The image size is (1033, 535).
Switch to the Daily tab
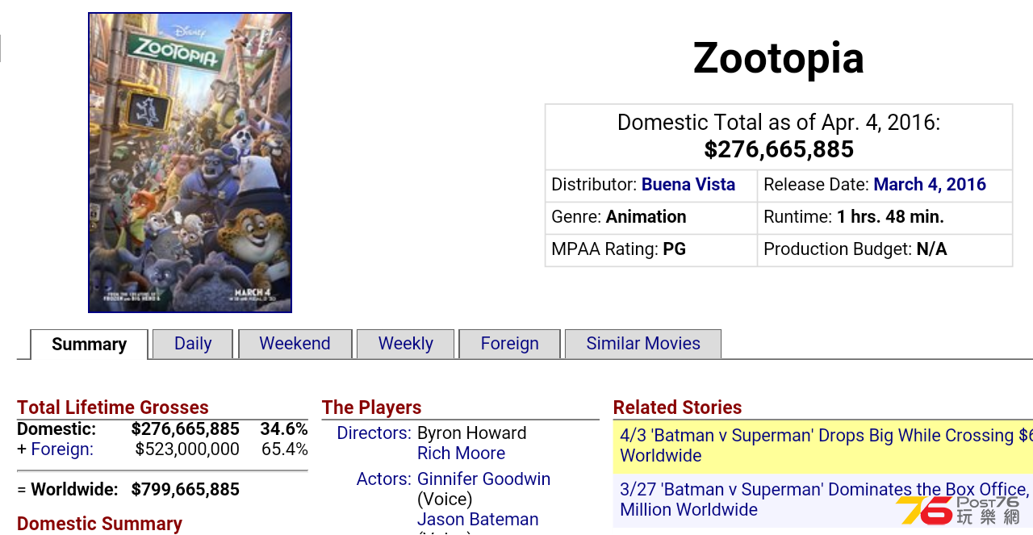(193, 344)
